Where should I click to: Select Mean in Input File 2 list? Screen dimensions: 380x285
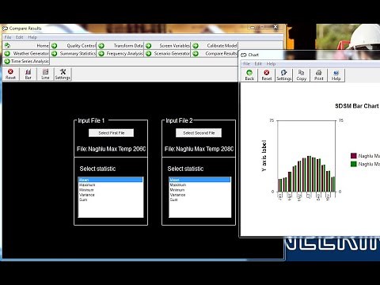pyautogui.click(x=199, y=180)
